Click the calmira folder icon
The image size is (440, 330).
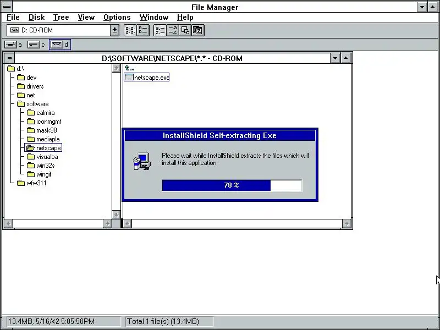click(31, 113)
